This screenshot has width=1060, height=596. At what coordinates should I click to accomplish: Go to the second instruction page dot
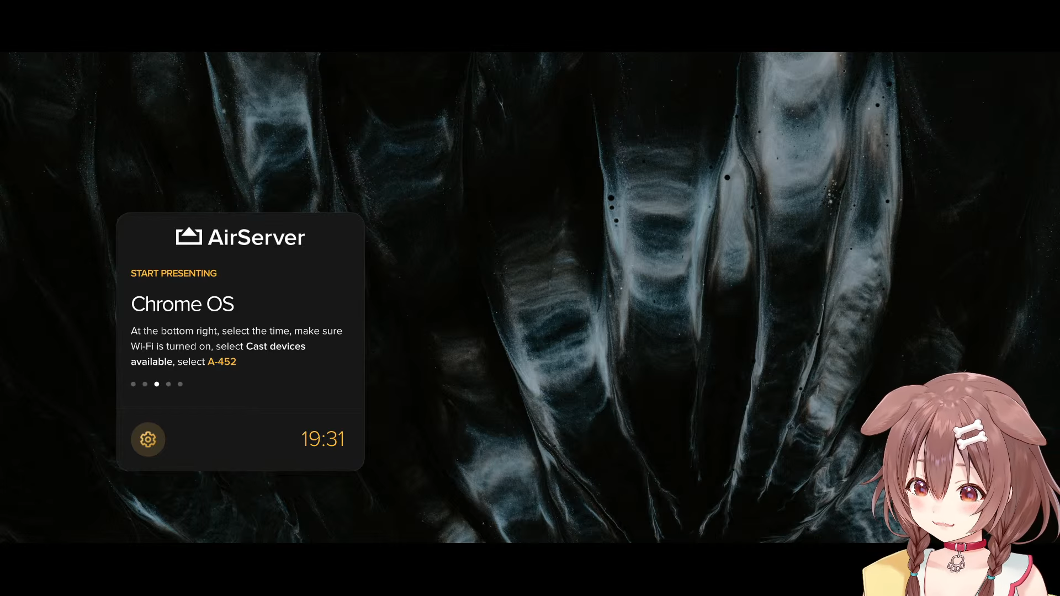pos(145,384)
